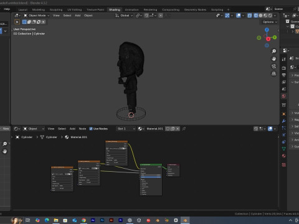Toggle X-ray display in viewport header
Screen dimensions: 299x224
coord(250,16)
